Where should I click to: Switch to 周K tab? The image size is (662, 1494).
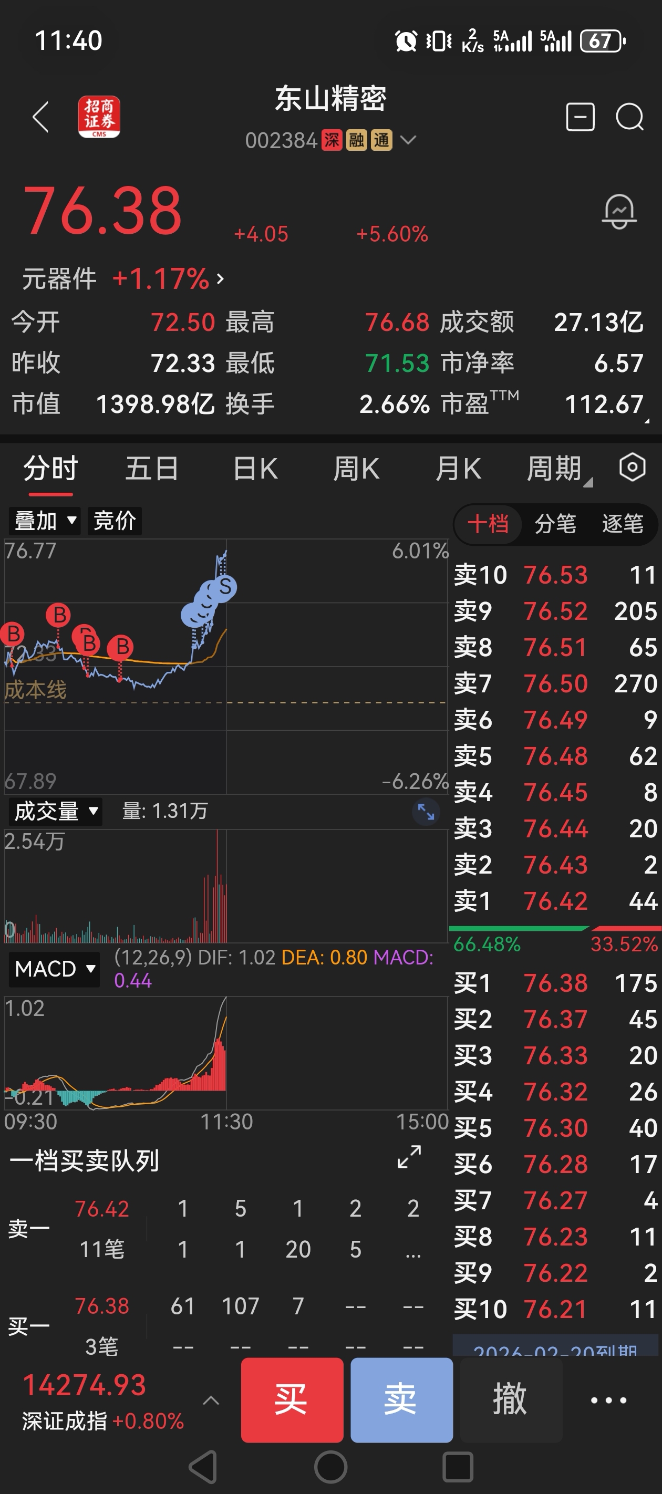click(x=356, y=469)
